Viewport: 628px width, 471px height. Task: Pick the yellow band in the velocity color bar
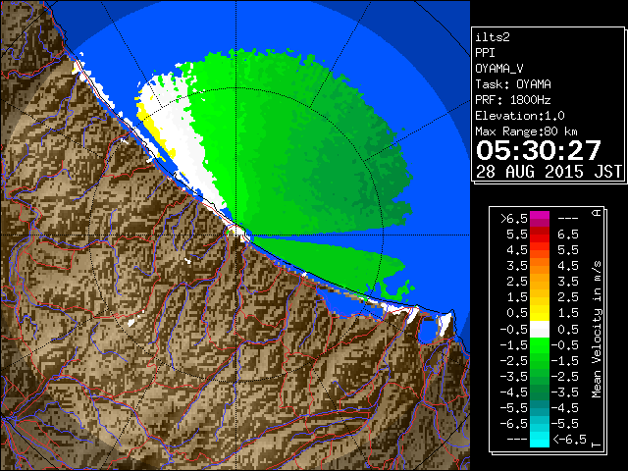click(540, 313)
